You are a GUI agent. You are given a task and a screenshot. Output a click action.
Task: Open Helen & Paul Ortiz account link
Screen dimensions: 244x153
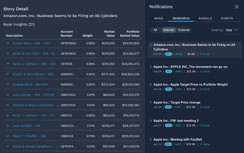point(34,54)
